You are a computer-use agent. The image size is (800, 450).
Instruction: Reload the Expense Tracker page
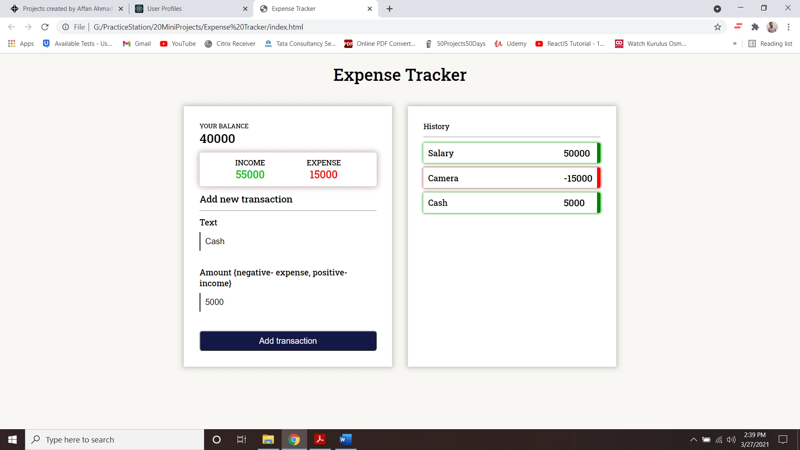point(45,27)
